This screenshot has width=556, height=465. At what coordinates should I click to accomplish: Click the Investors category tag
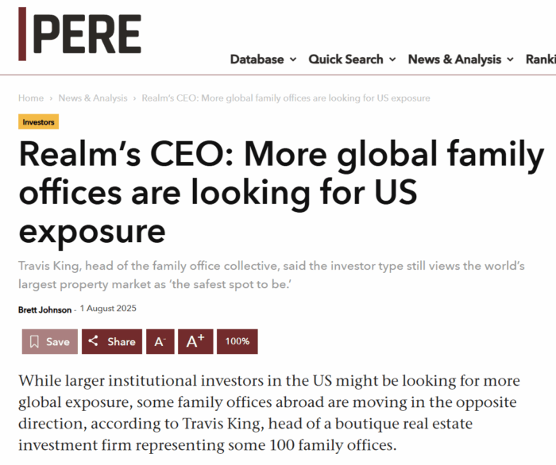click(x=38, y=122)
